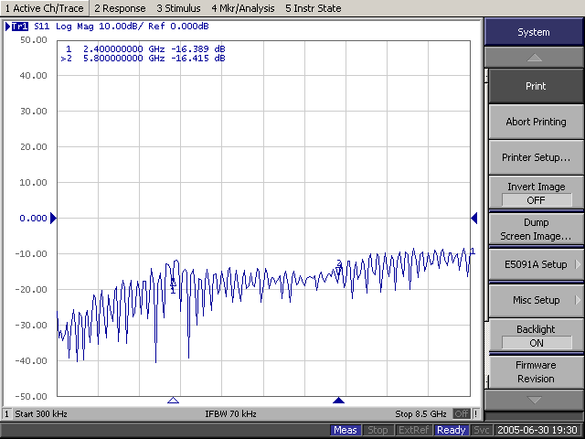Click the 10.00dB/ scale value in header
This screenshot has width=585, height=439.
[x=121, y=27]
